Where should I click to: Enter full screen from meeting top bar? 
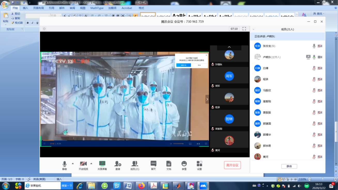coord(244,29)
